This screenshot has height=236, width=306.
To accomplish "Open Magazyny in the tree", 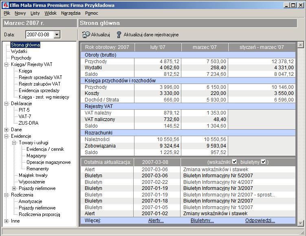I will pos(37,156).
